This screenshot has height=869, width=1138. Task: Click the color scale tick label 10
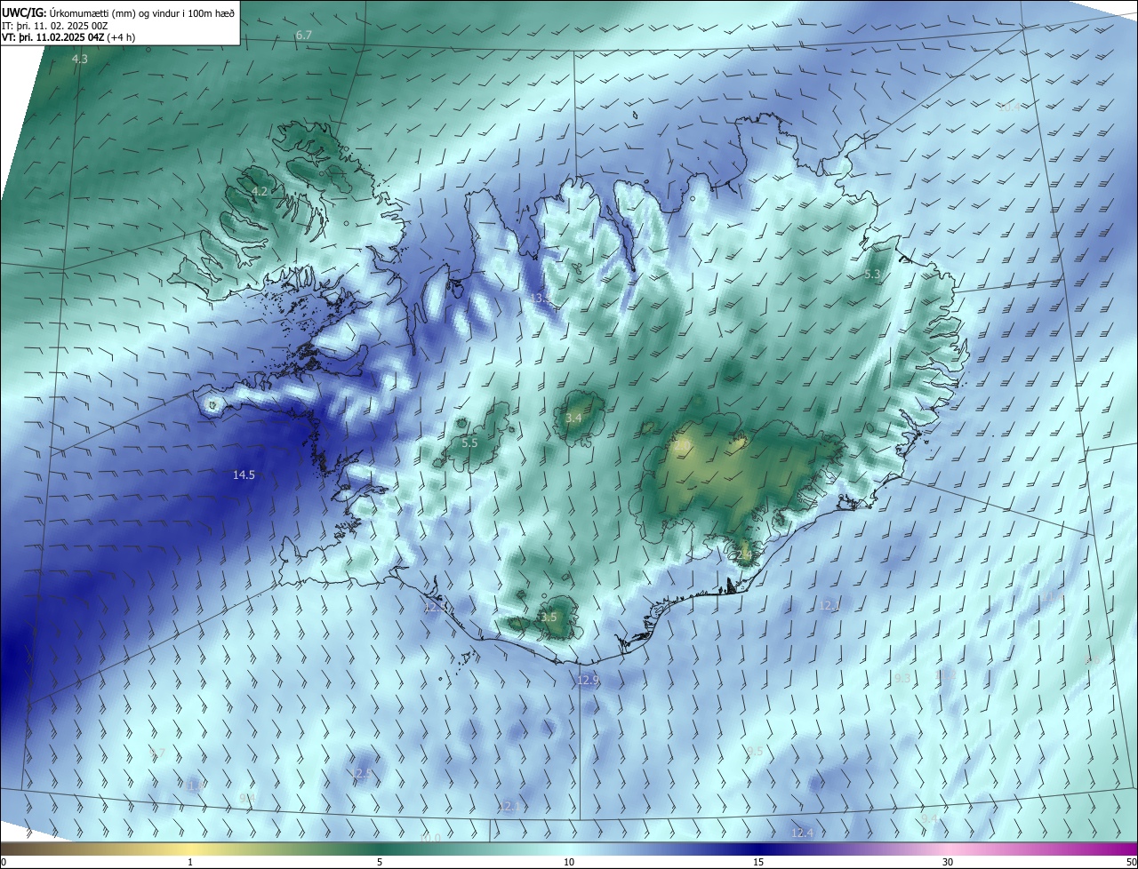click(569, 863)
